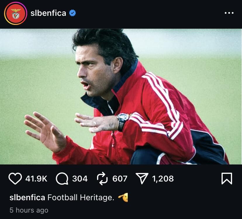
Task: Select the "Football Heritage." caption text
Action: [x=81, y=198]
